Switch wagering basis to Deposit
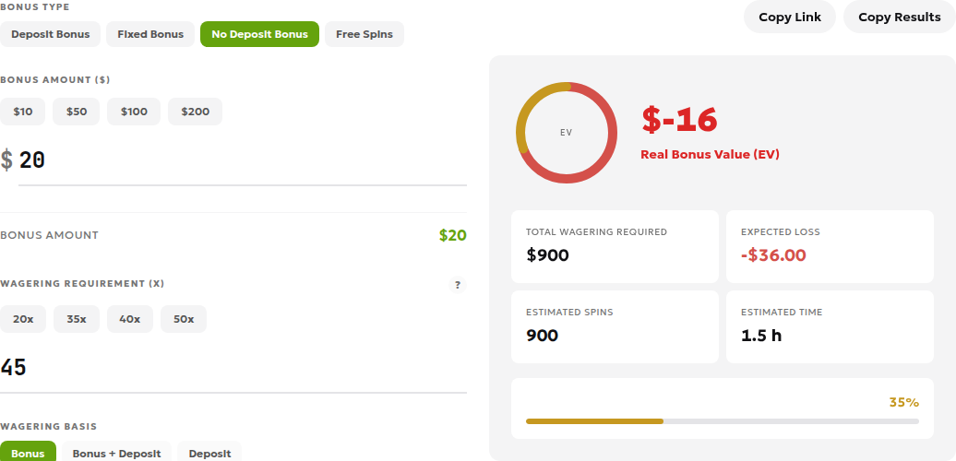 [x=209, y=454]
